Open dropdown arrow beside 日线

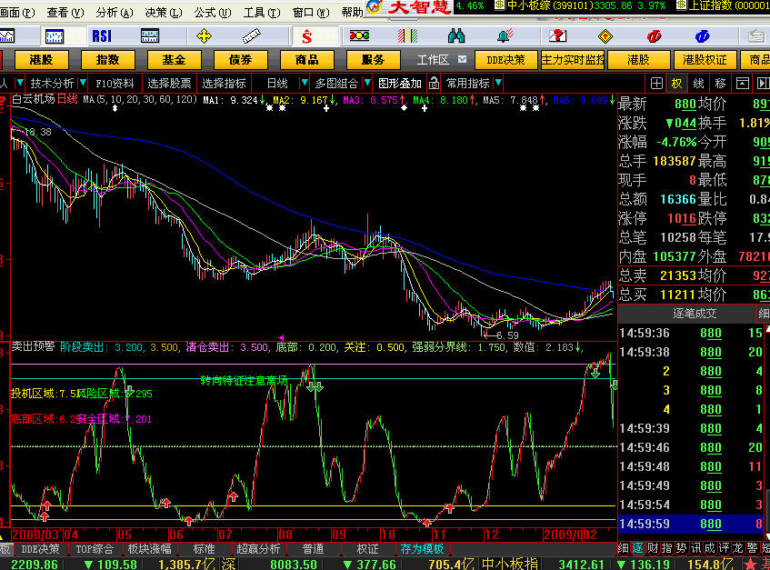click(305, 83)
